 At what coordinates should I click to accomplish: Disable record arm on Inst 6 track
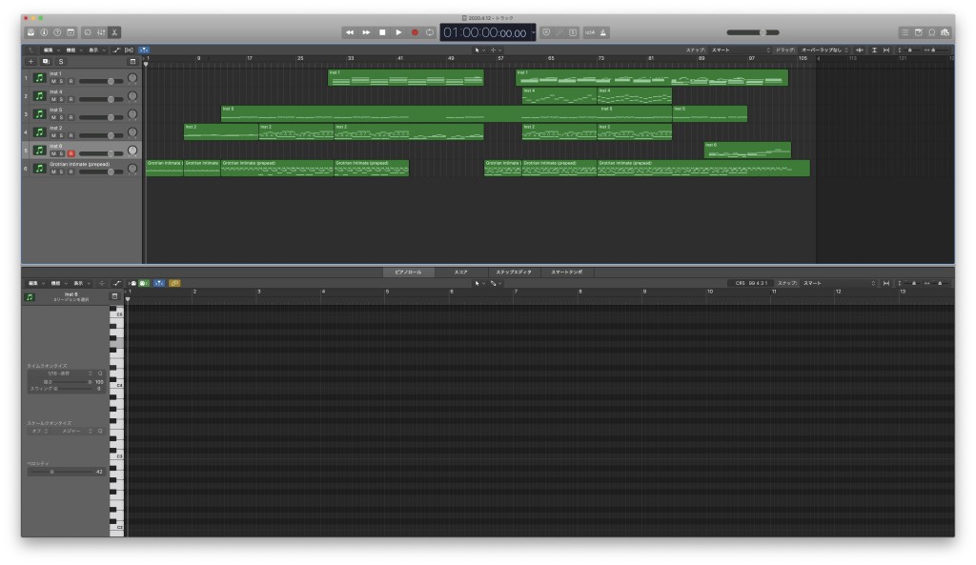71,153
